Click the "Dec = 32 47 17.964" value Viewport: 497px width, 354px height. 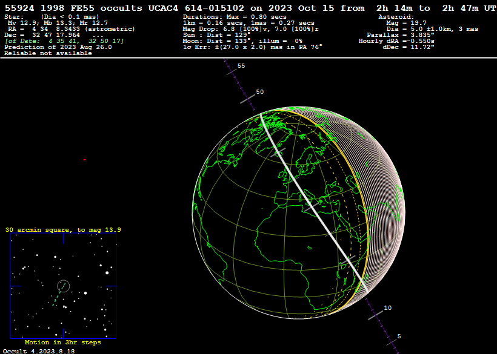point(42,35)
